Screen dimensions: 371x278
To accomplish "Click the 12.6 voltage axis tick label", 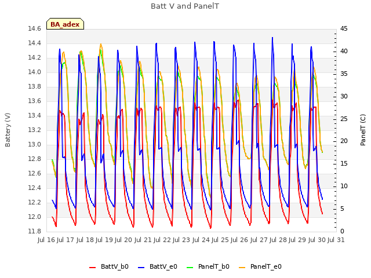I will click(x=35, y=174).
